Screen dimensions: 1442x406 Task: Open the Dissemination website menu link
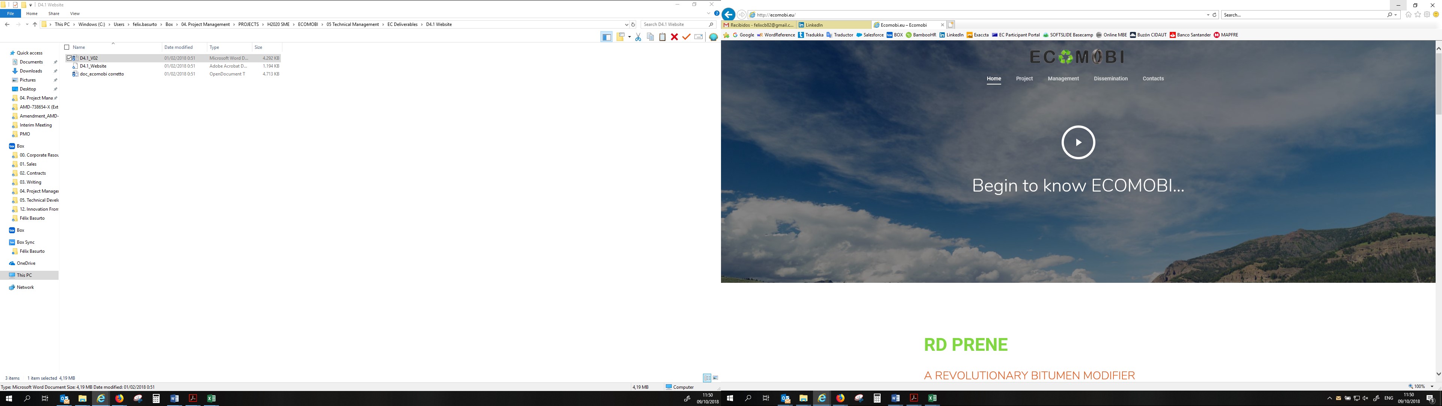1110,79
